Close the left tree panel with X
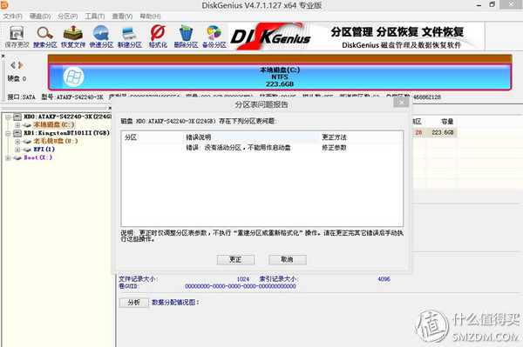 tap(110, 108)
